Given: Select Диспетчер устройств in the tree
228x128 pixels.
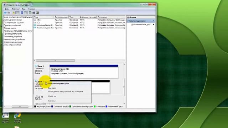Looking at the screenshot, I should coord(13,36).
